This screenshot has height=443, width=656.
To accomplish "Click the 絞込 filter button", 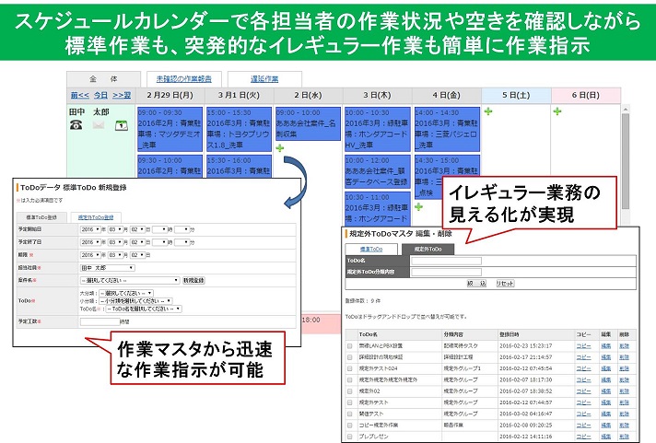I will 476,283.
